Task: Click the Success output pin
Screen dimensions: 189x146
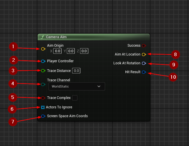Action: pos(144,46)
